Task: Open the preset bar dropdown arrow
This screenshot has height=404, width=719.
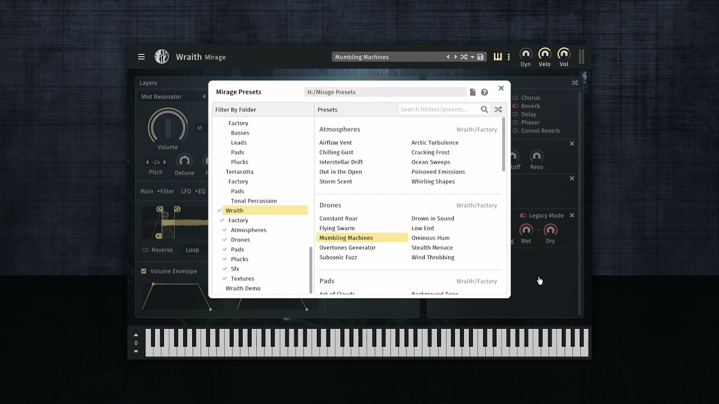Action: (x=472, y=57)
